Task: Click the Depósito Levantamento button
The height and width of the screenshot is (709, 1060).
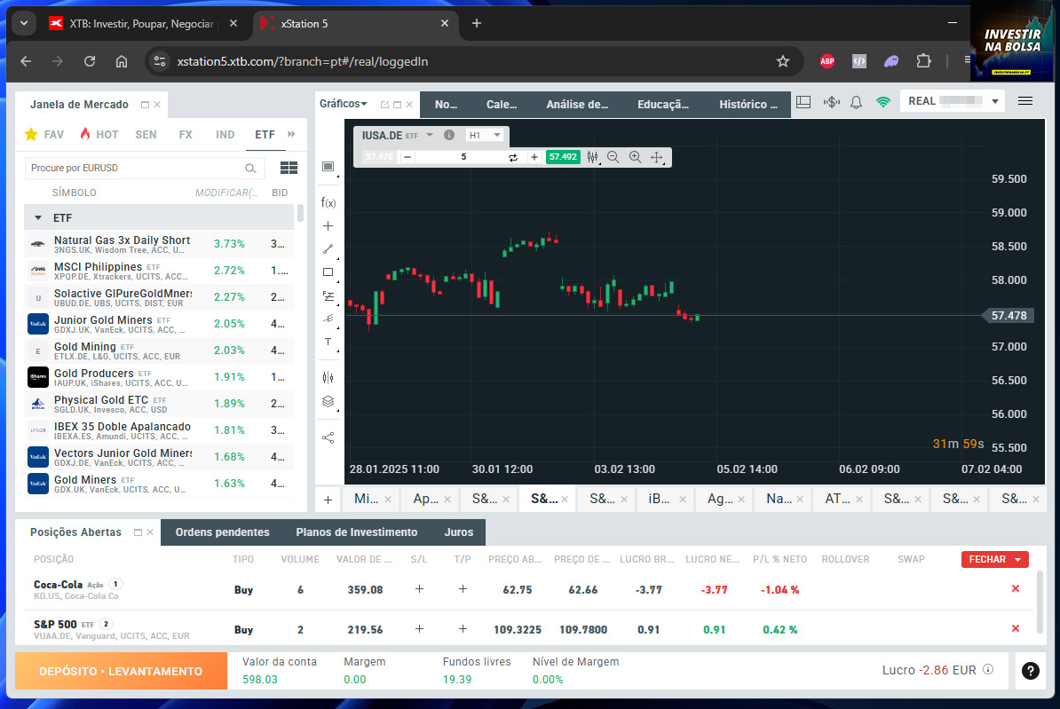Action: click(121, 671)
